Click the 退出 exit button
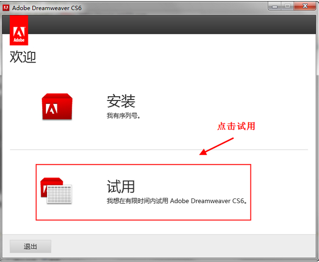319x262 pixels. 31,246
